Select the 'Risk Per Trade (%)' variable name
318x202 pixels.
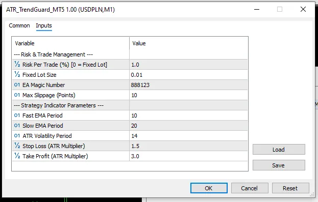click(x=65, y=65)
